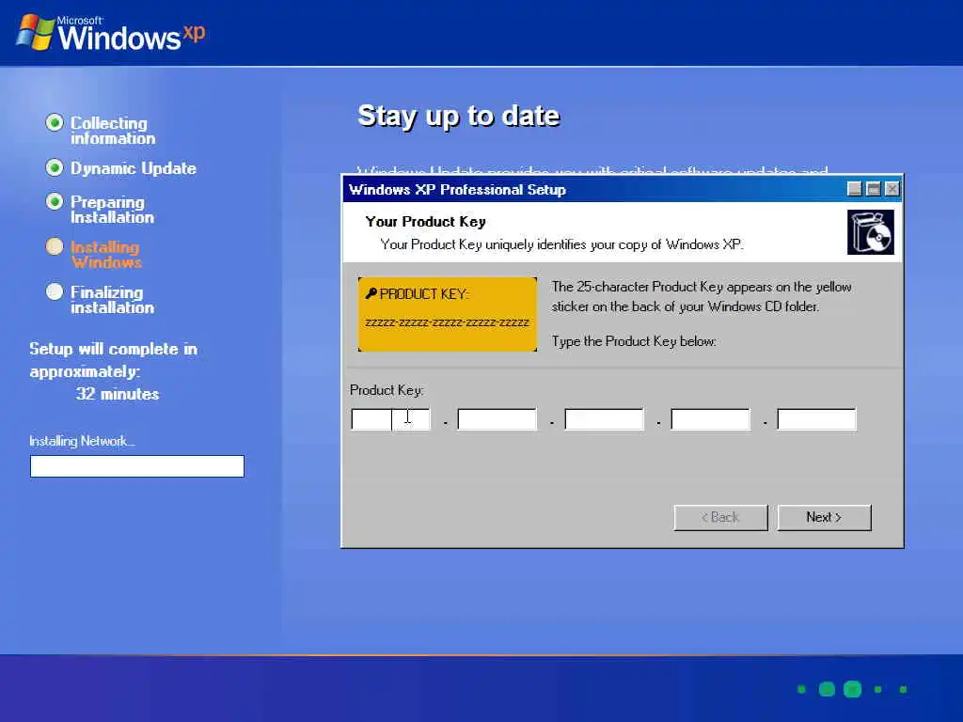Click the sample key zzzzz-zzzzz text
Screen dimensions: 963x722
pos(447,323)
